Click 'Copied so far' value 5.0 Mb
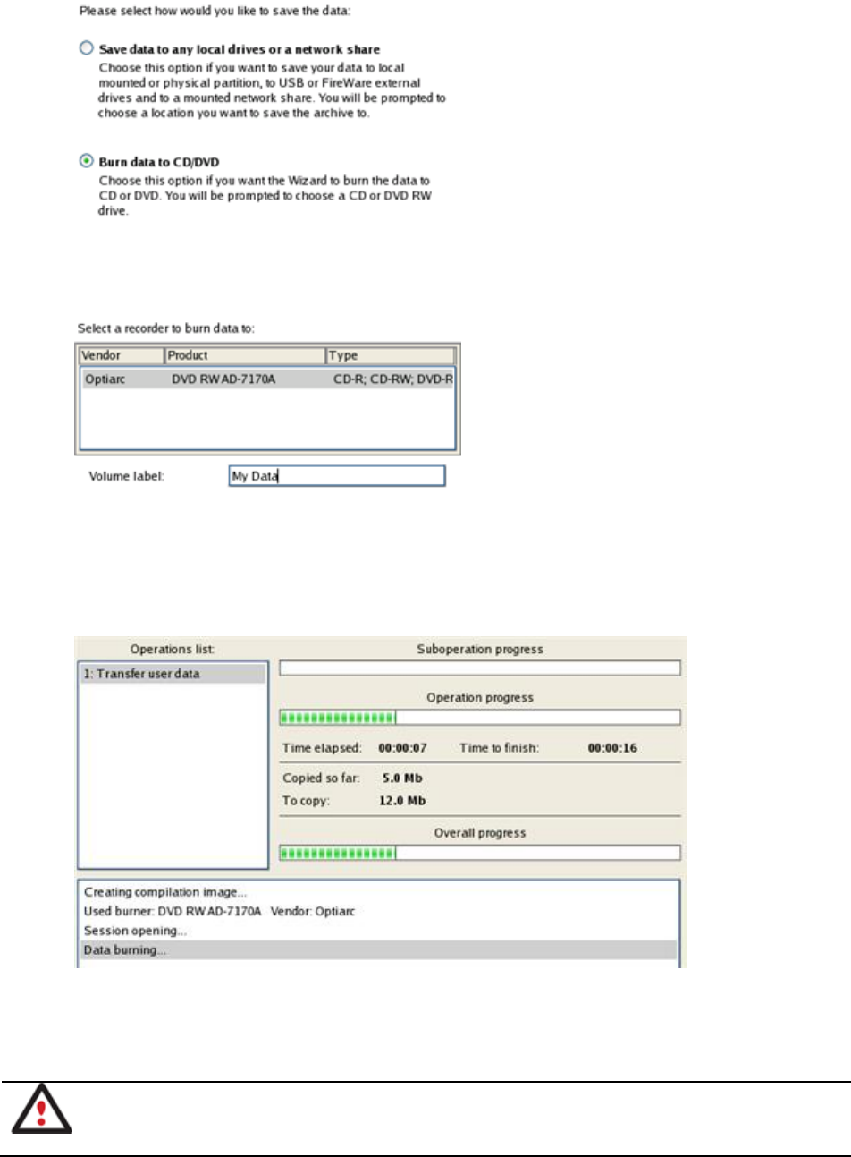851x1157 pixels. coord(402,778)
